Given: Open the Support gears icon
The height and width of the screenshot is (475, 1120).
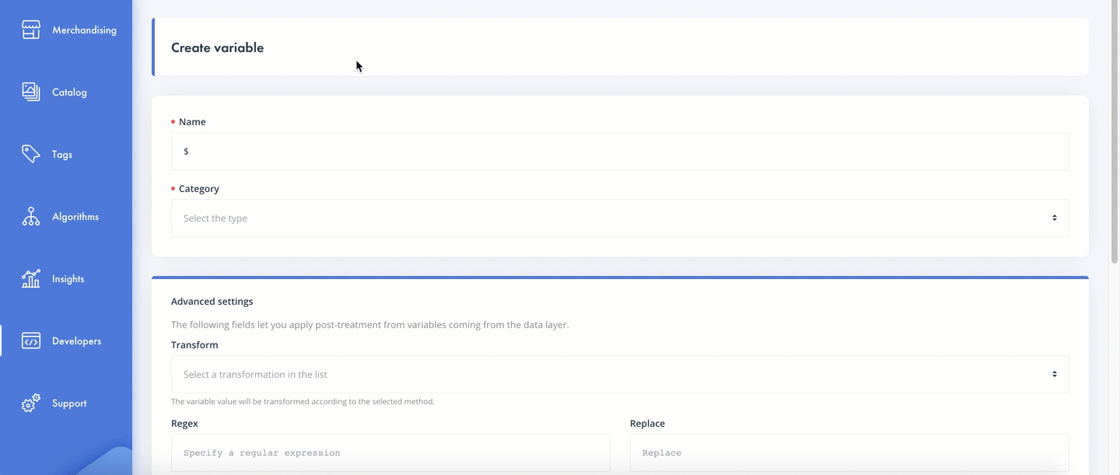Looking at the screenshot, I should pos(31,403).
